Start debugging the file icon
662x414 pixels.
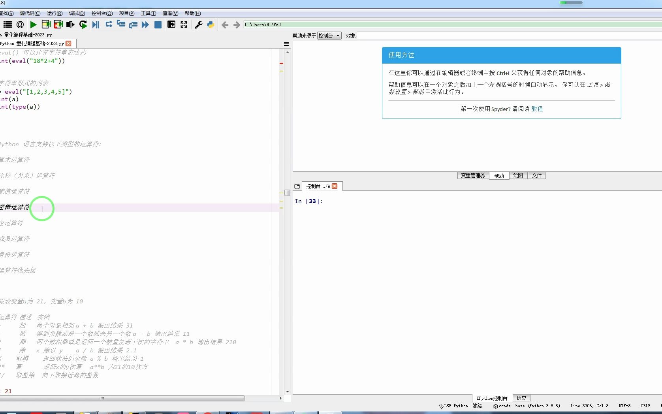(96, 24)
